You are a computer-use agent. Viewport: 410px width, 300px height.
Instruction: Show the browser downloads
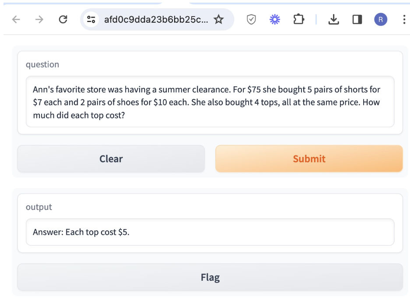pos(333,19)
